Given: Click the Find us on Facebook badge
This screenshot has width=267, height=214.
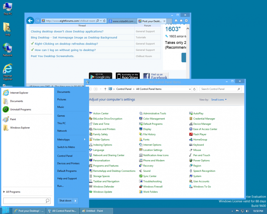Looking at the screenshot, I should 155,76.
